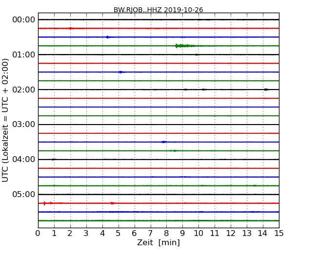Click x-axis tick label 2

70,234
